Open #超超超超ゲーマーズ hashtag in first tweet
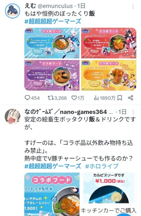 point(53,21)
